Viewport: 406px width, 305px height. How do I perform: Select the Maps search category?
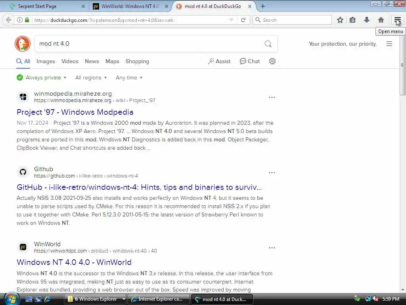pos(112,62)
